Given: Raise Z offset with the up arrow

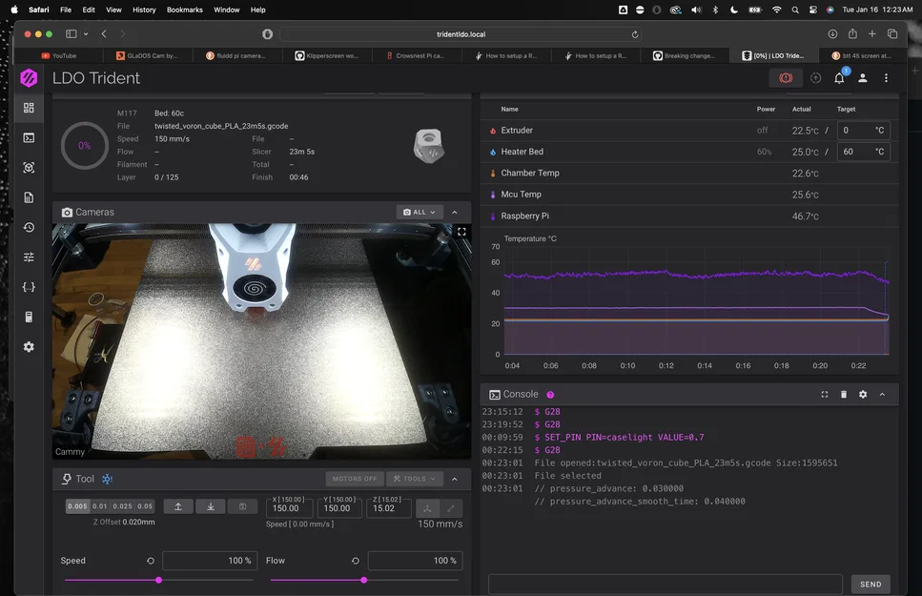Looking at the screenshot, I should 178,506.
